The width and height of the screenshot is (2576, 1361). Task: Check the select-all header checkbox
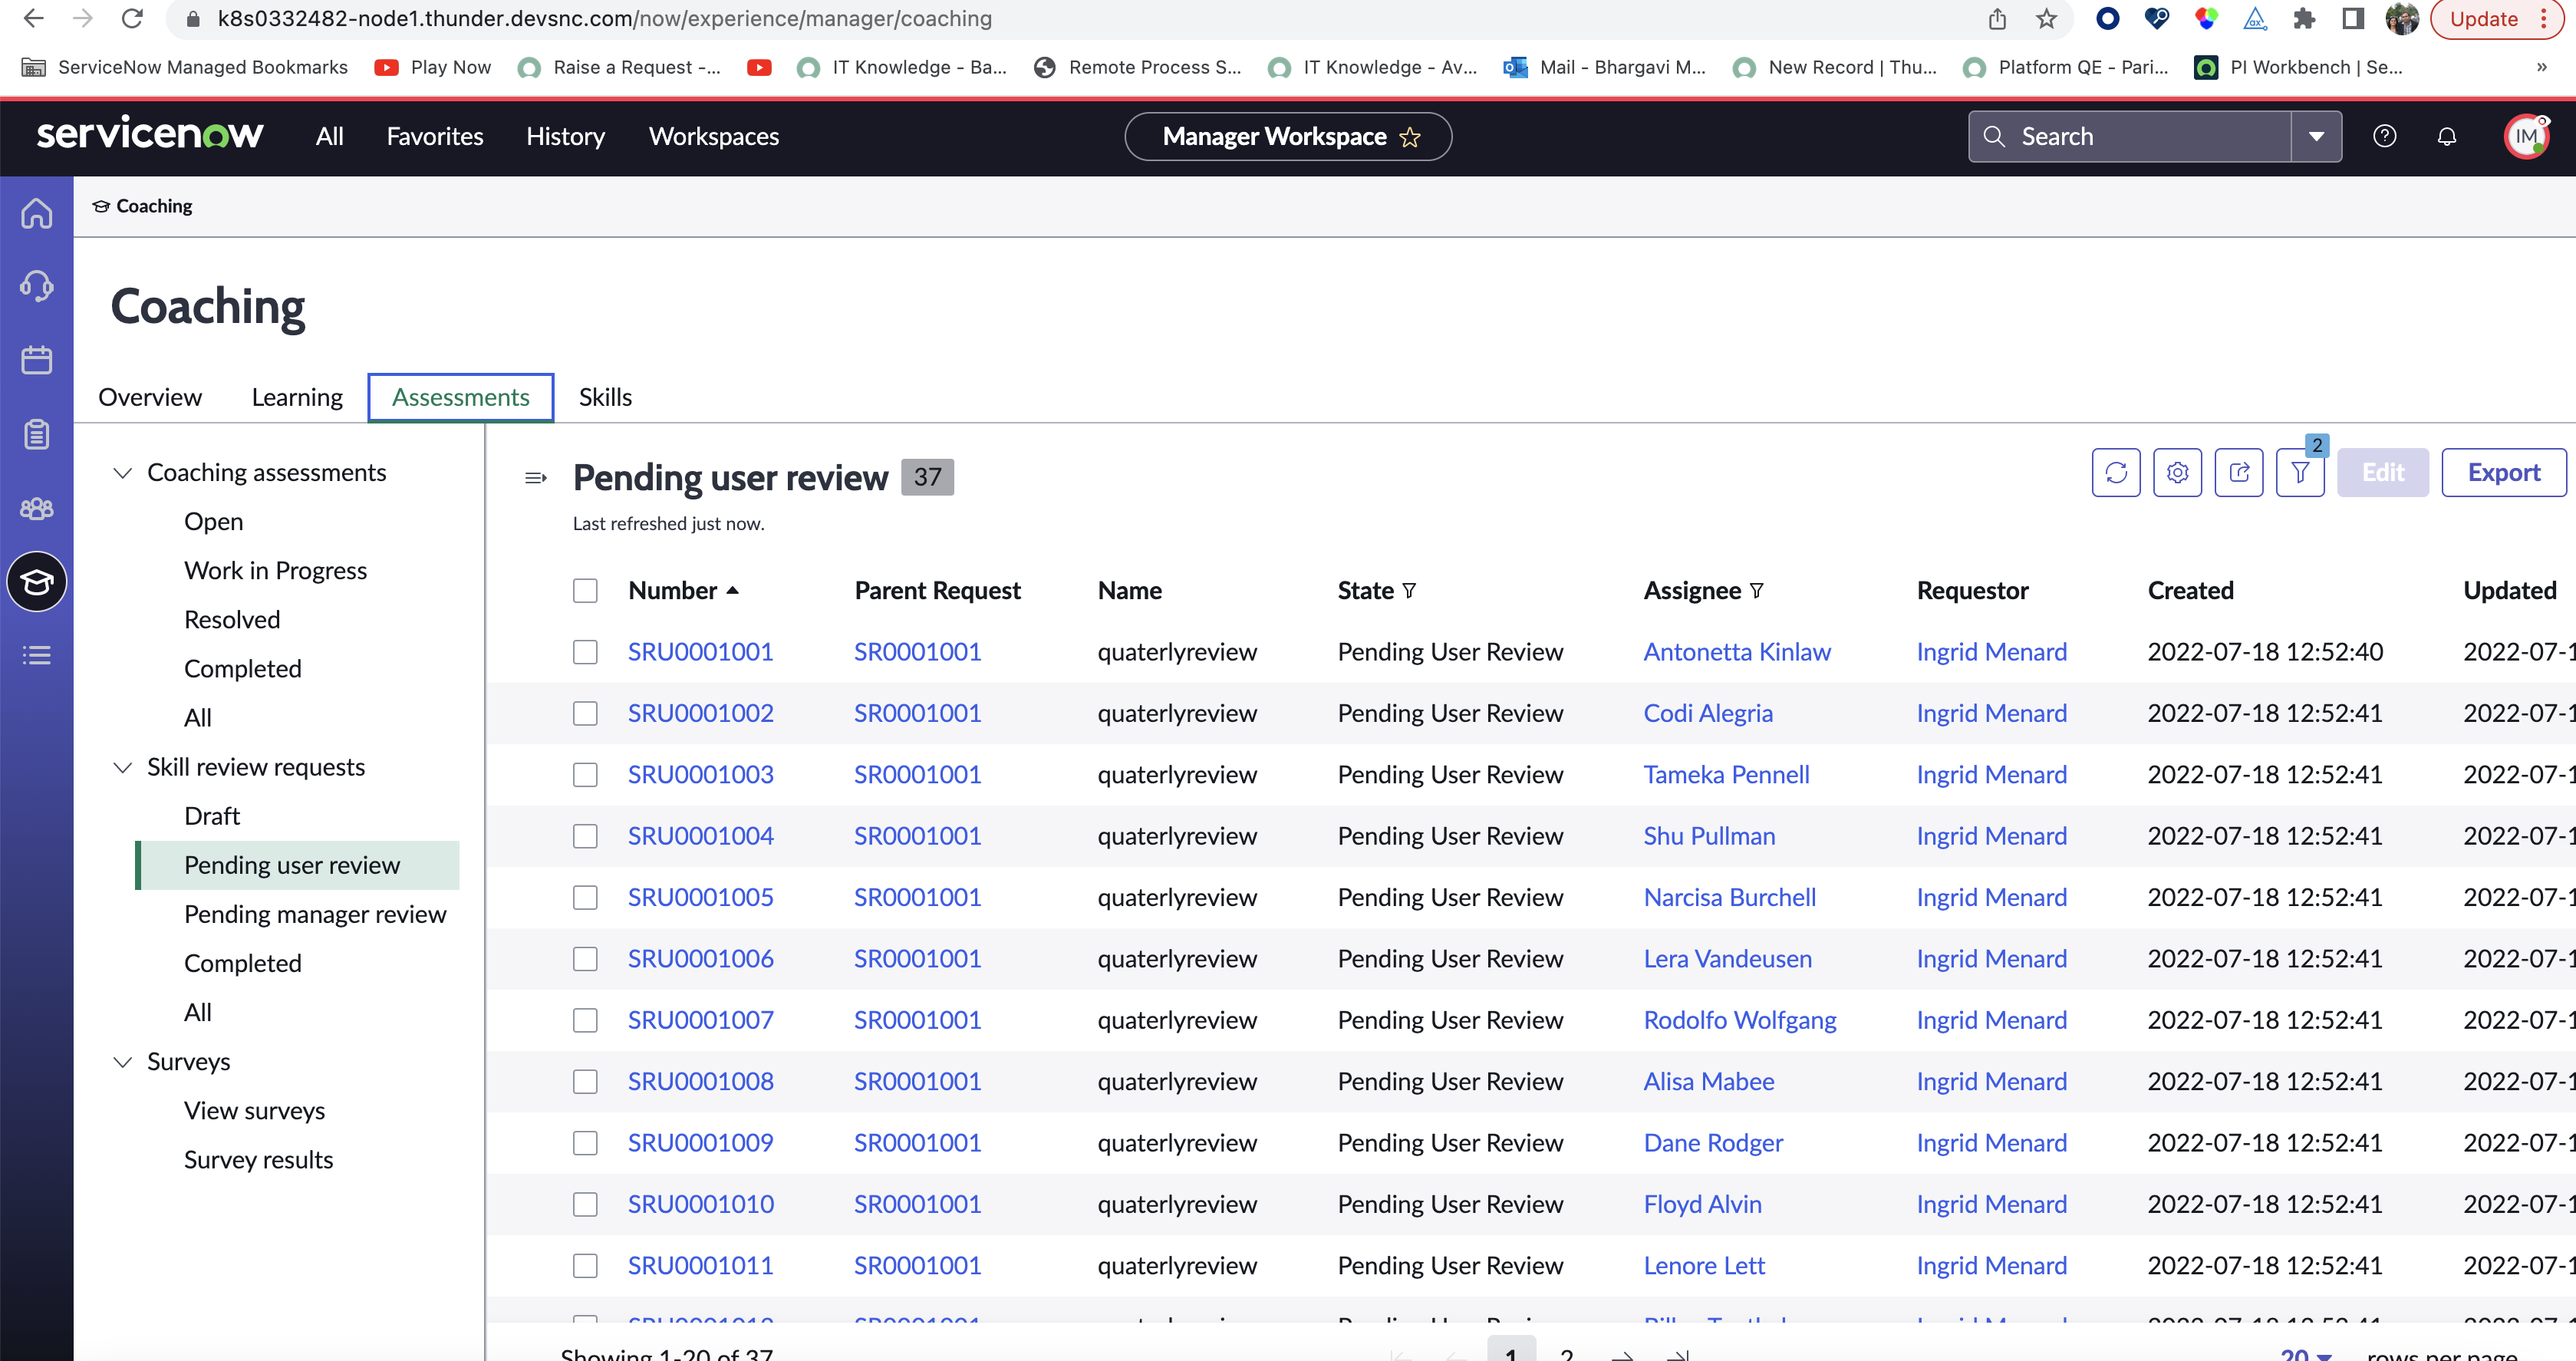585,590
